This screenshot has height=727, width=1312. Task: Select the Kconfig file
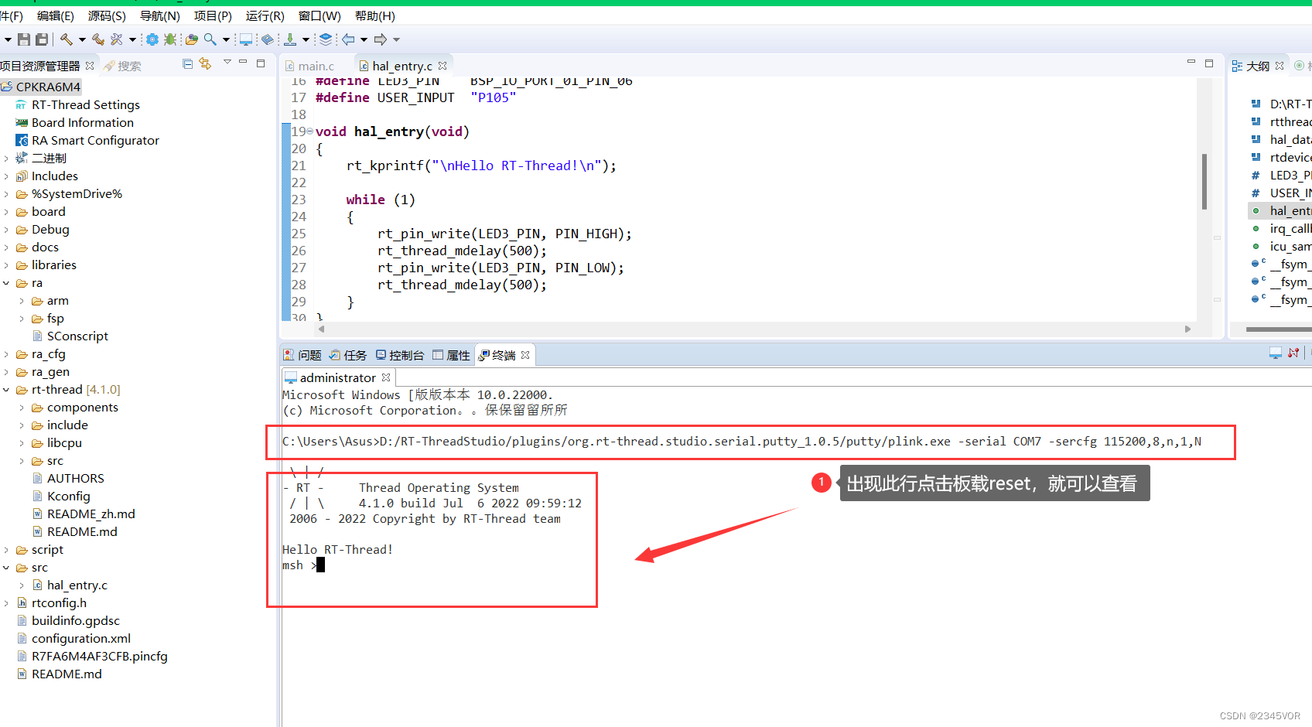(61, 497)
